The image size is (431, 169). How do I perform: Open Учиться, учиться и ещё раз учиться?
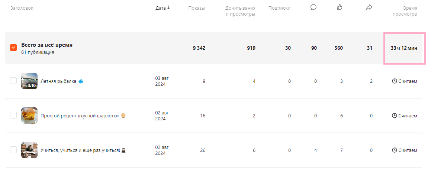click(x=80, y=150)
